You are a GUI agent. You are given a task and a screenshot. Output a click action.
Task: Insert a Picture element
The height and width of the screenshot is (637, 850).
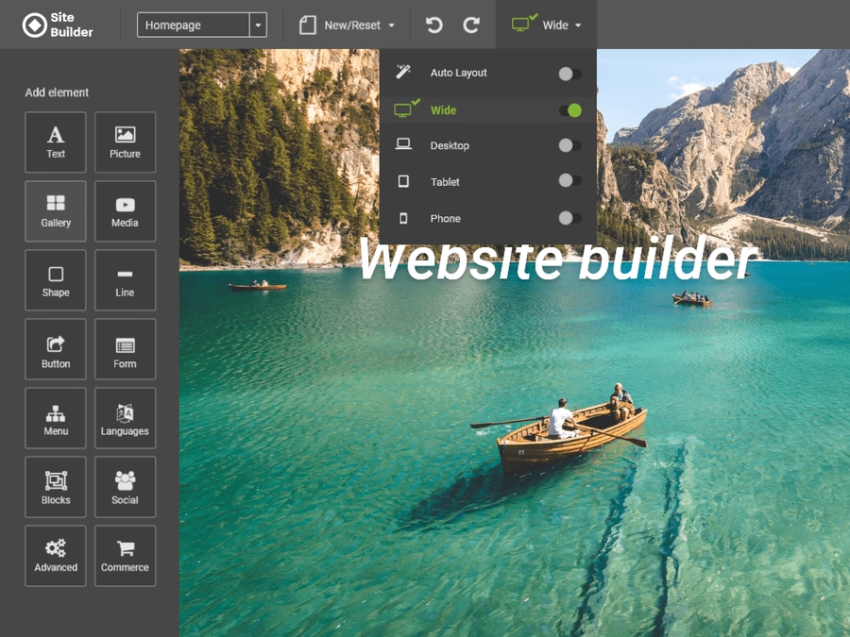click(125, 142)
